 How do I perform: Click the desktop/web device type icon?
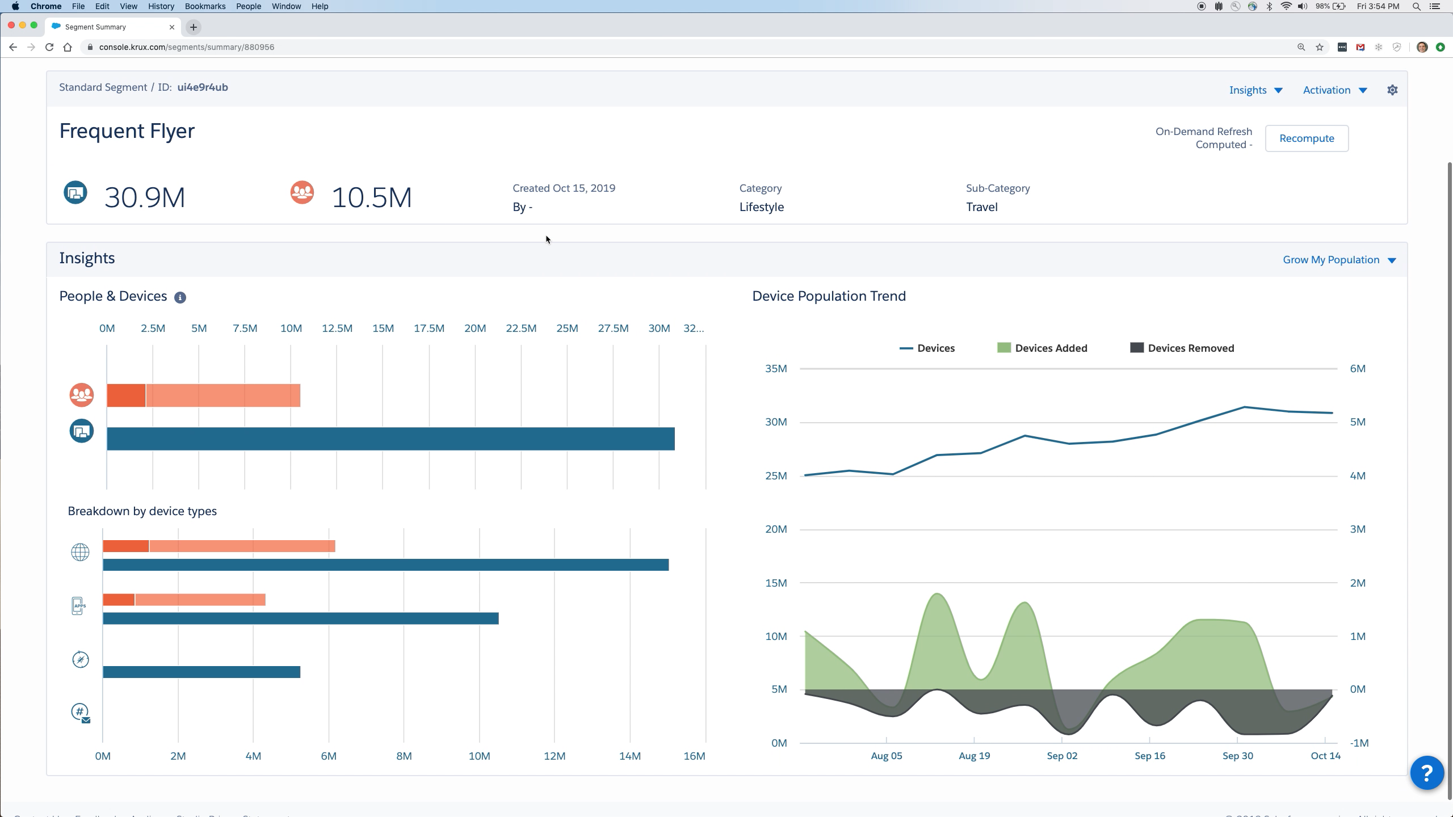(x=80, y=551)
